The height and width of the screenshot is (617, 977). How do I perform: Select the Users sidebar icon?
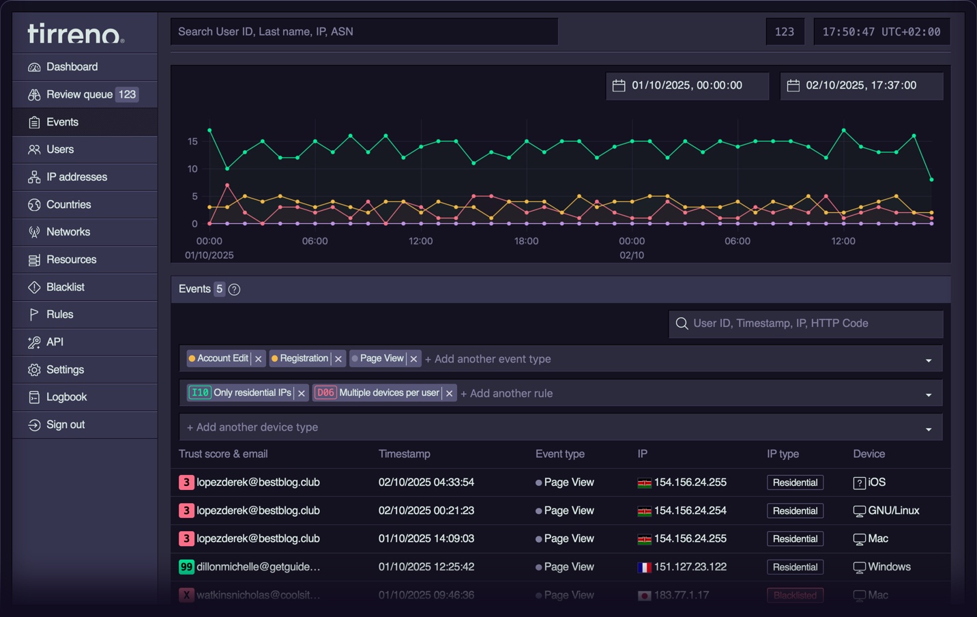click(34, 149)
